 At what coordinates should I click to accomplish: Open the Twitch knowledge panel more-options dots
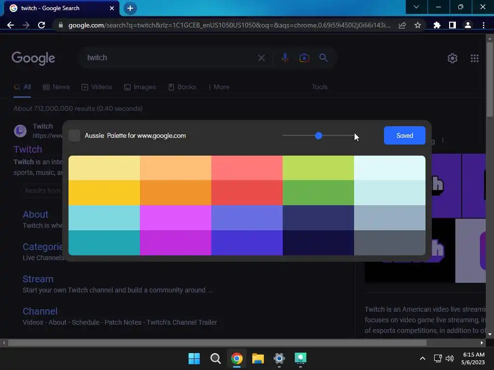point(443,140)
